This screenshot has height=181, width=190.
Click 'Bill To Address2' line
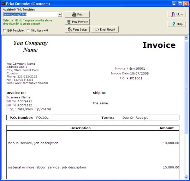(19, 105)
